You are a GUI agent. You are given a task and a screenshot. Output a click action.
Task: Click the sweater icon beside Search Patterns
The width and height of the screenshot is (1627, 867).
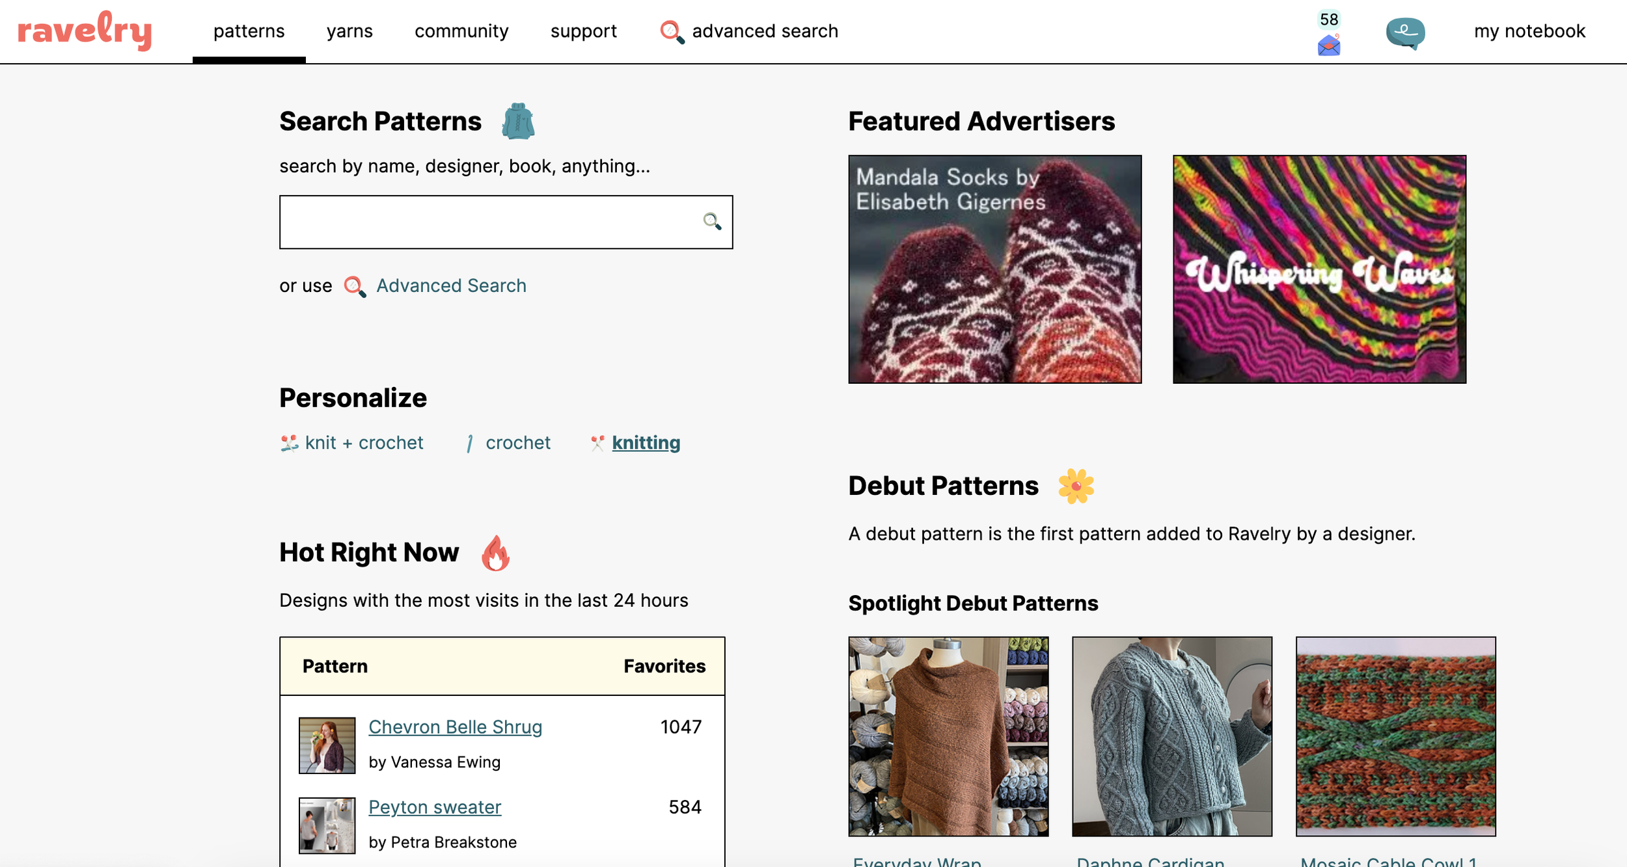click(518, 121)
